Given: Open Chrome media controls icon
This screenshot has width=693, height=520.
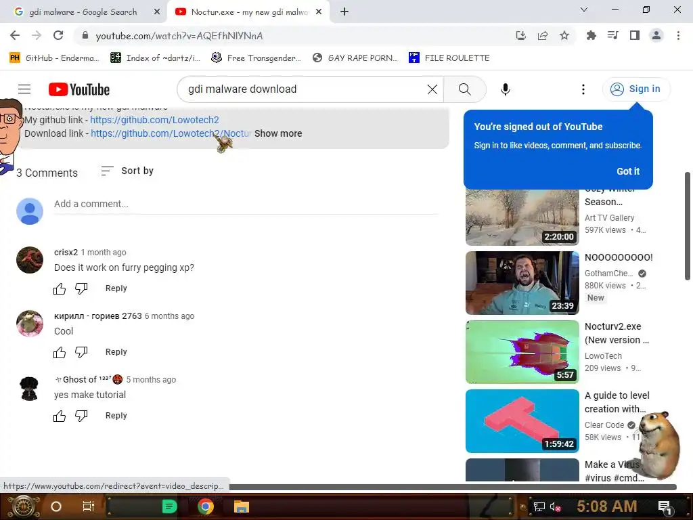Looking at the screenshot, I should coord(612,35).
